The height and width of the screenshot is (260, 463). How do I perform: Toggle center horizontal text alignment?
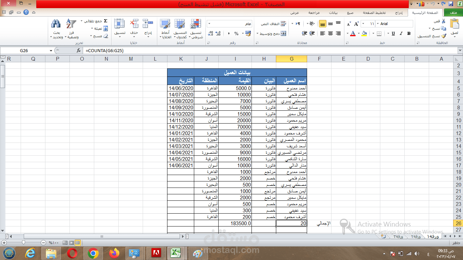click(330, 34)
